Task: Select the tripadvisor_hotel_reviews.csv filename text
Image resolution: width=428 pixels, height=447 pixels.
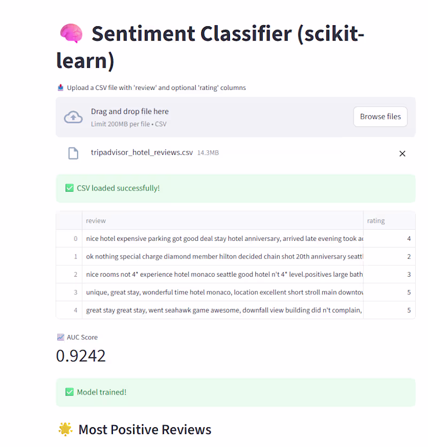Action: [x=142, y=153]
